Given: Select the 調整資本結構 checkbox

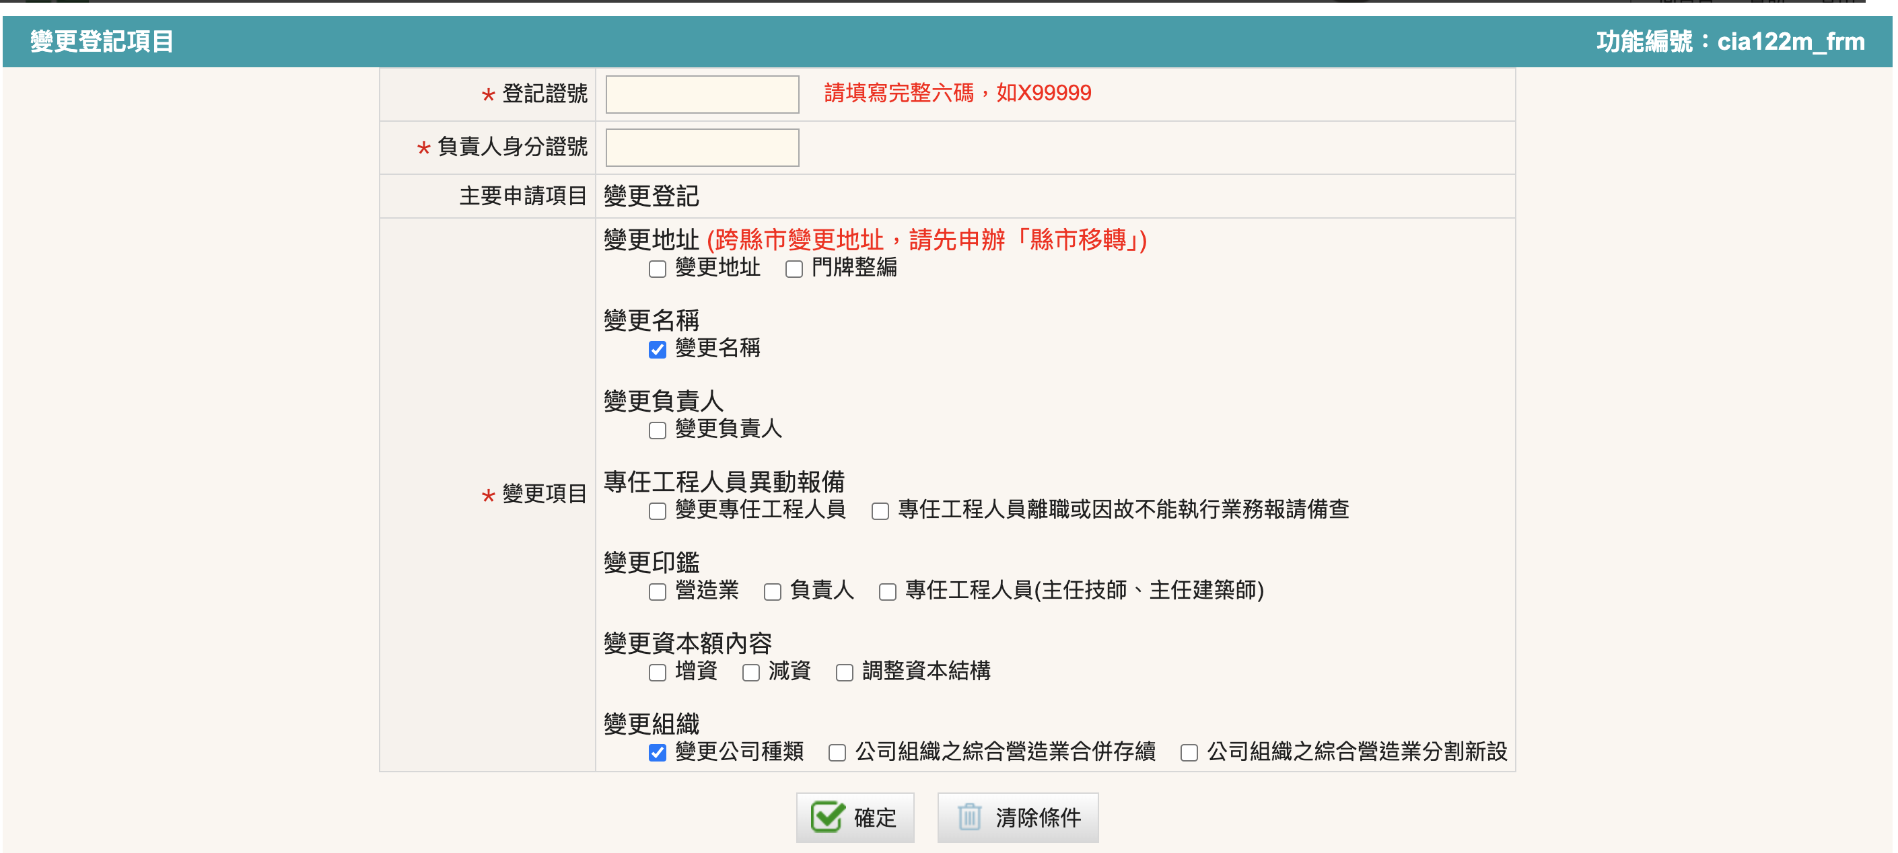Looking at the screenshot, I should 845,672.
